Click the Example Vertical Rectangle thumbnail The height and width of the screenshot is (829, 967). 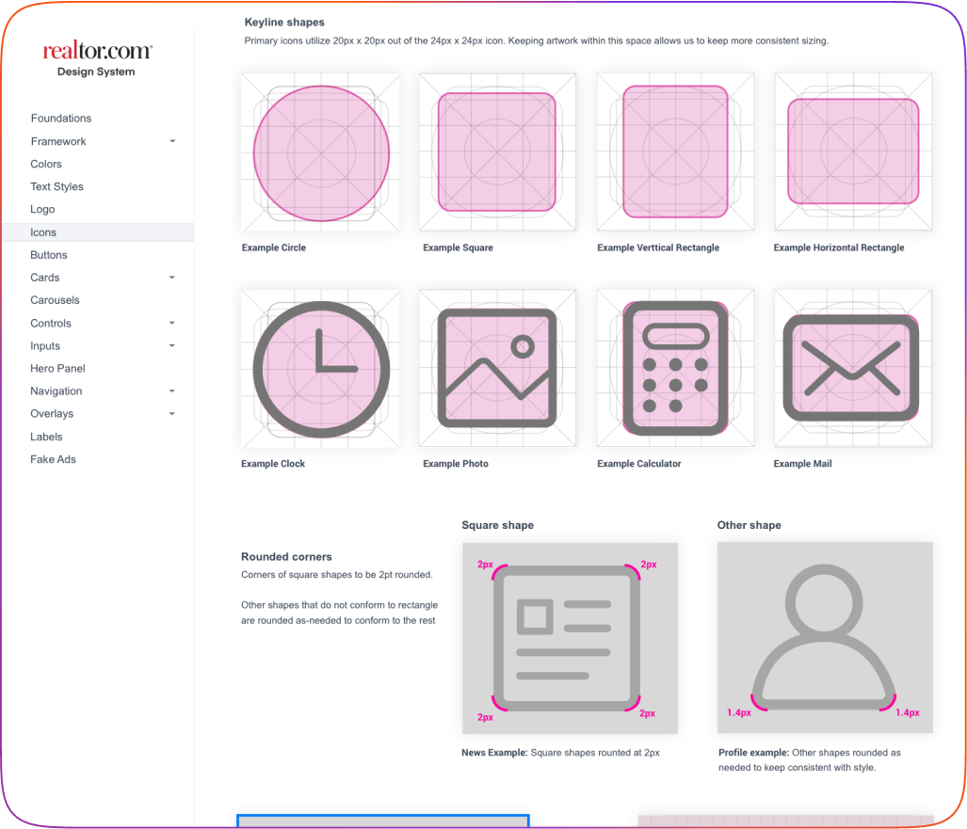pyautogui.click(x=675, y=152)
